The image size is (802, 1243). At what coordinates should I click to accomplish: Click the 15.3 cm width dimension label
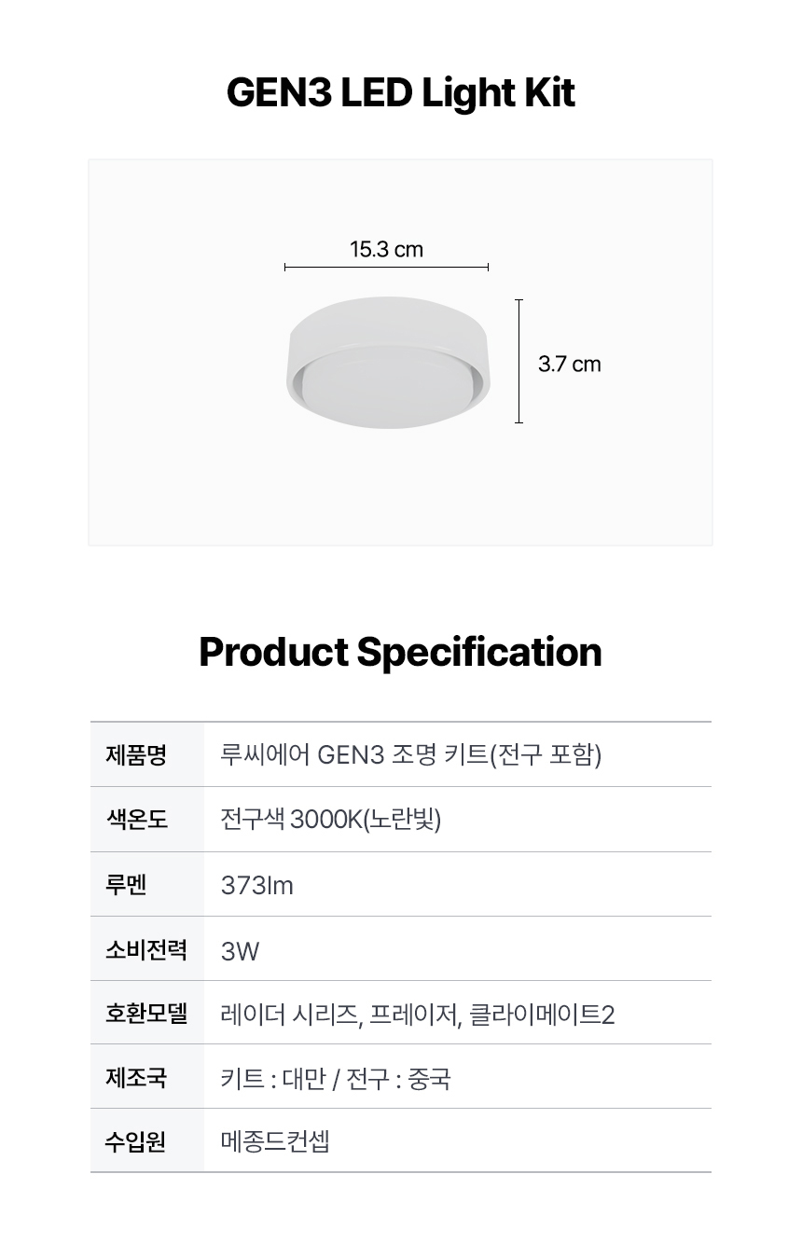tap(386, 249)
